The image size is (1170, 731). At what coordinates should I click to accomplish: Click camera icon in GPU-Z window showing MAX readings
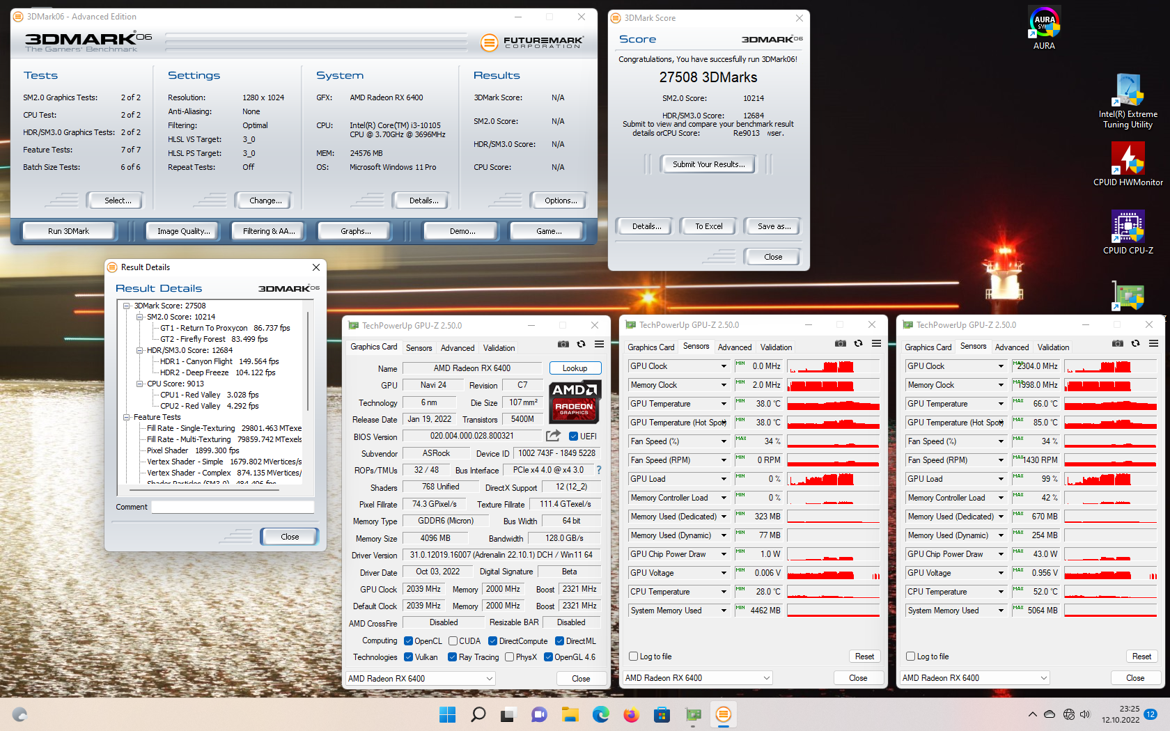pos(1118,343)
